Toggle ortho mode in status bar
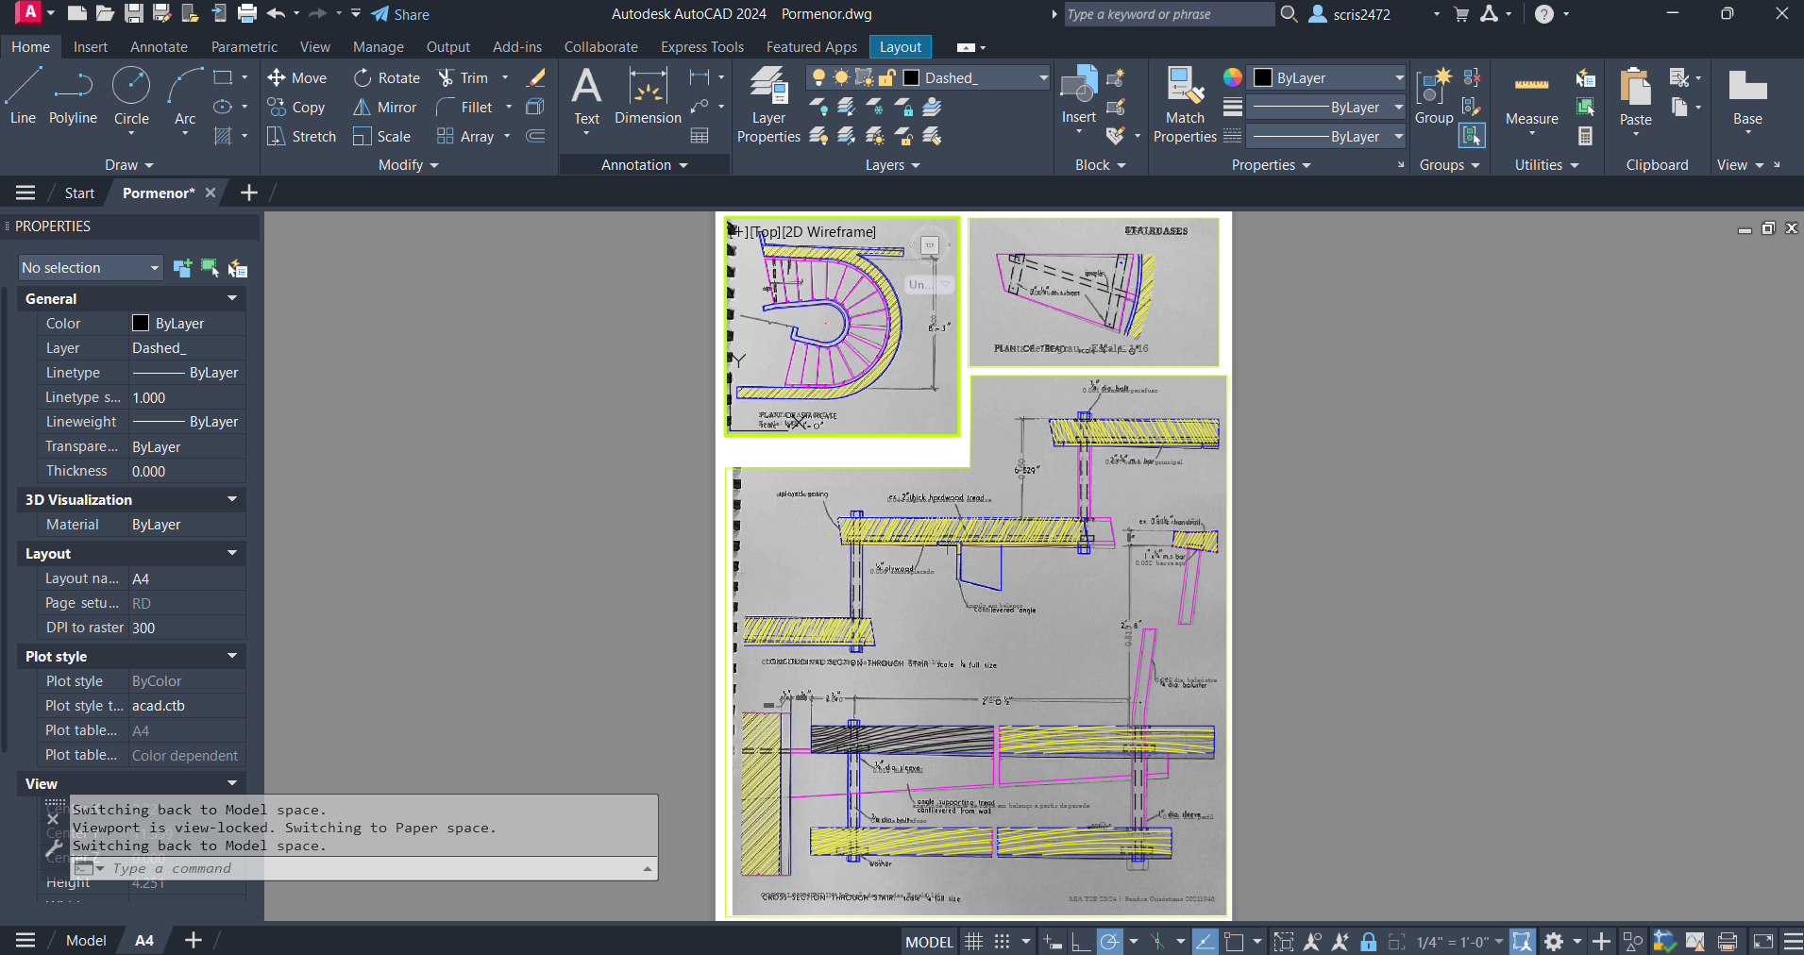The width and height of the screenshot is (1804, 955). [1080, 941]
